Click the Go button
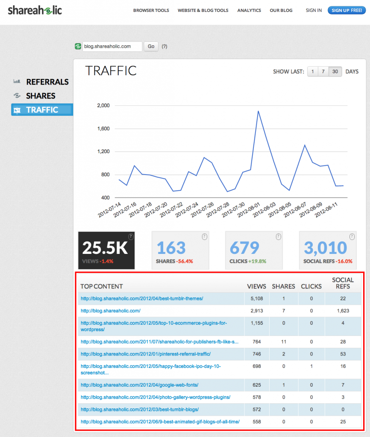The image size is (370, 437). [x=151, y=46]
